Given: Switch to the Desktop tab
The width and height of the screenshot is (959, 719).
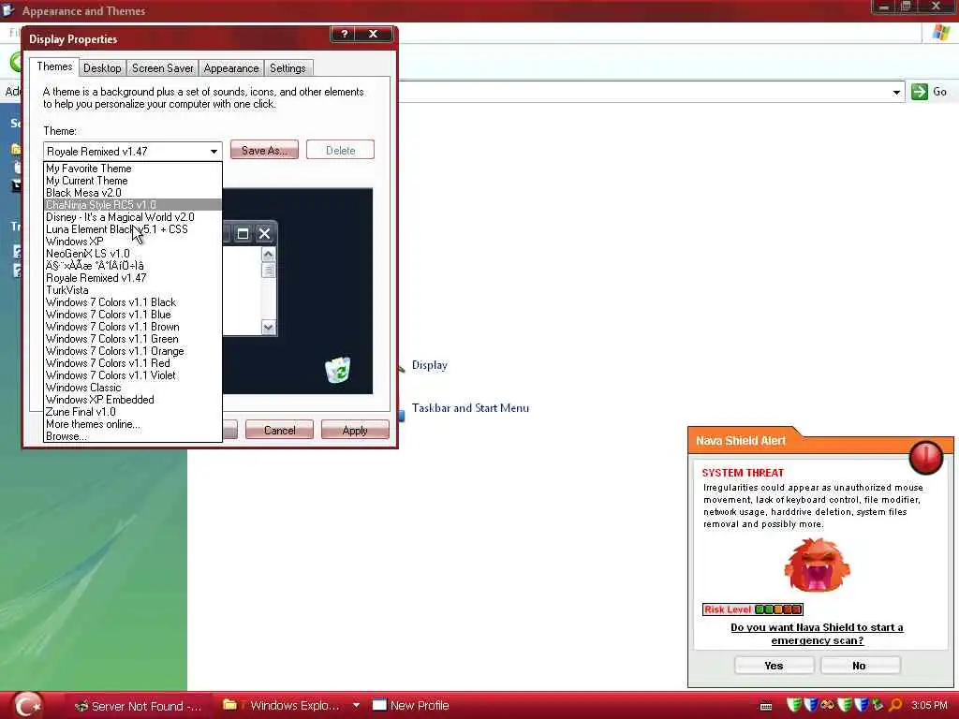Looking at the screenshot, I should pos(102,67).
